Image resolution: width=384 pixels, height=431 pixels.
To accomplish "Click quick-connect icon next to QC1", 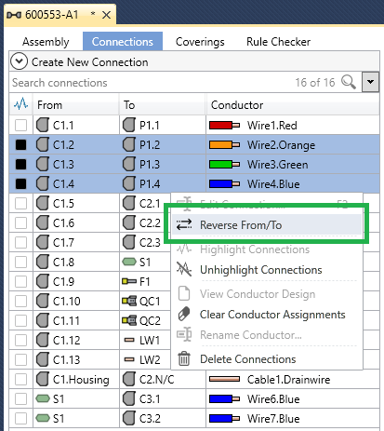I will pos(129,301).
